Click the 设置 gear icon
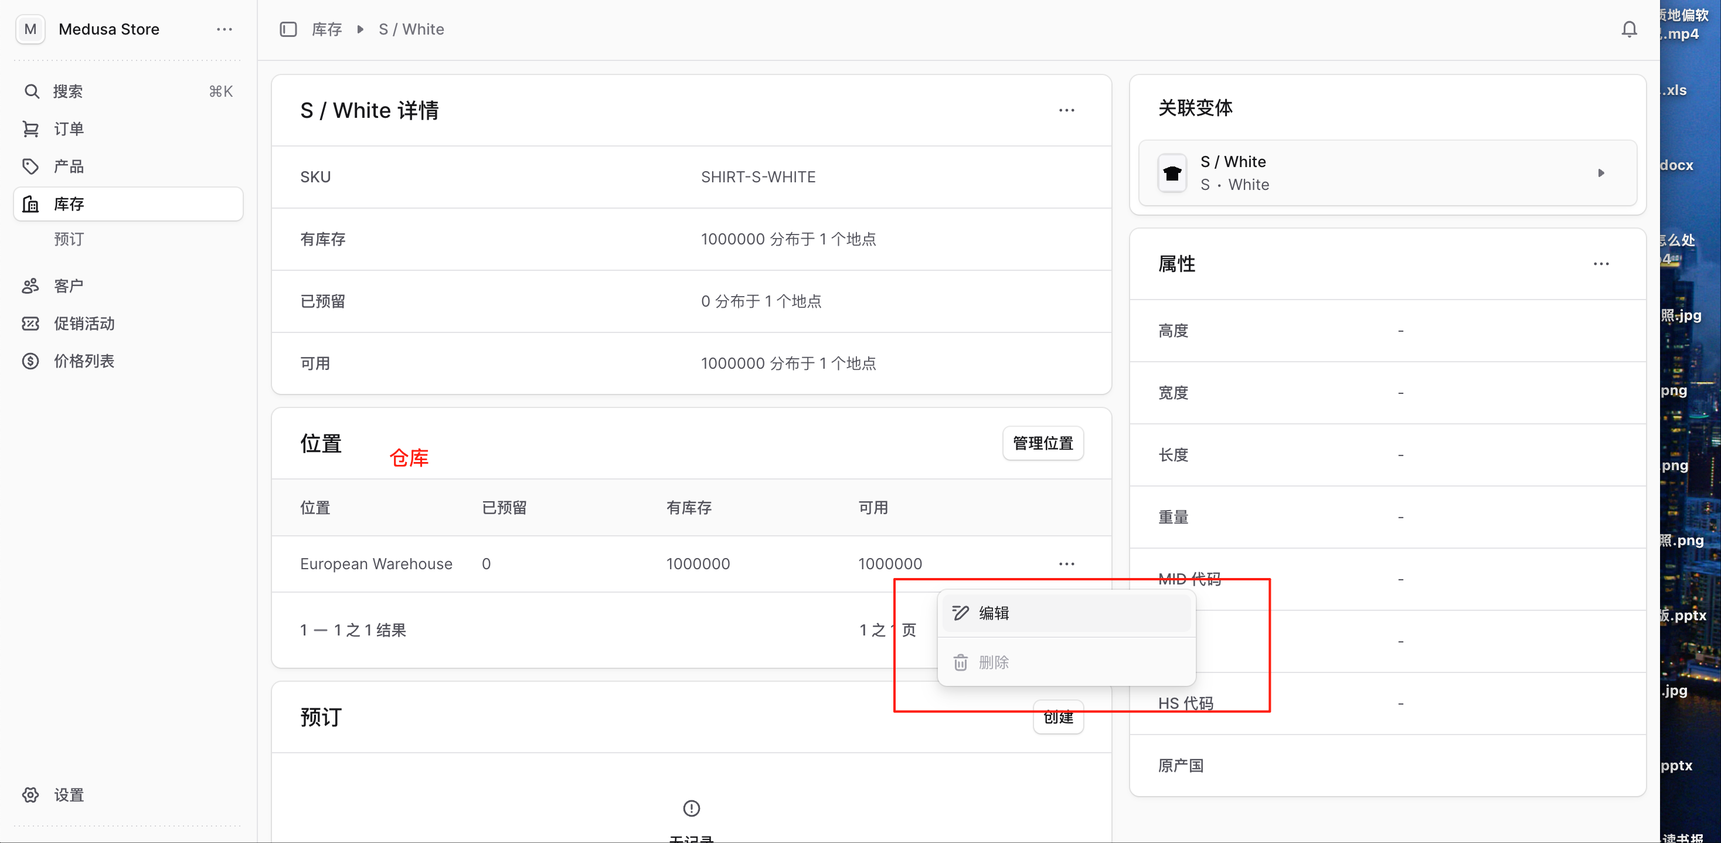Image resolution: width=1721 pixels, height=843 pixels. 30,795
